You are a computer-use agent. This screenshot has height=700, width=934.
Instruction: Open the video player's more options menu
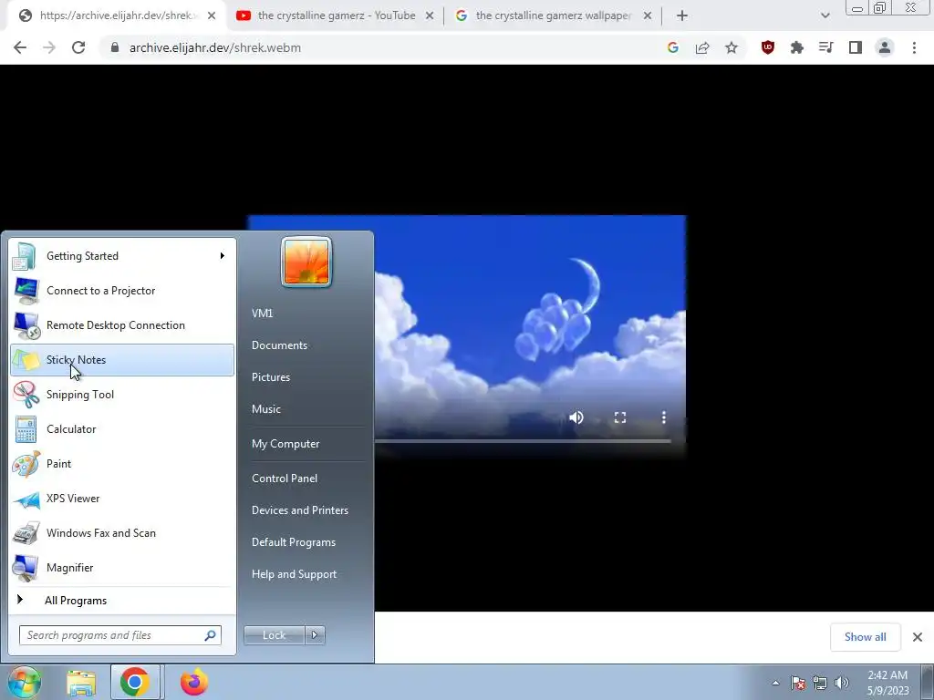[664, 417]
